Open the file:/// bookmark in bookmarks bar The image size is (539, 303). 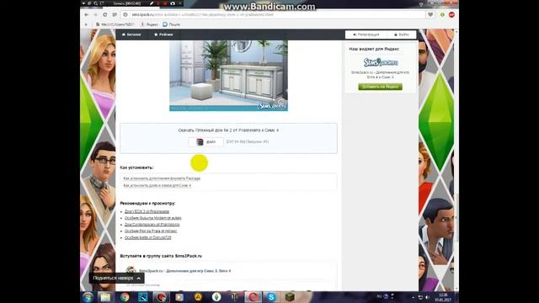(x=115, y=24)
